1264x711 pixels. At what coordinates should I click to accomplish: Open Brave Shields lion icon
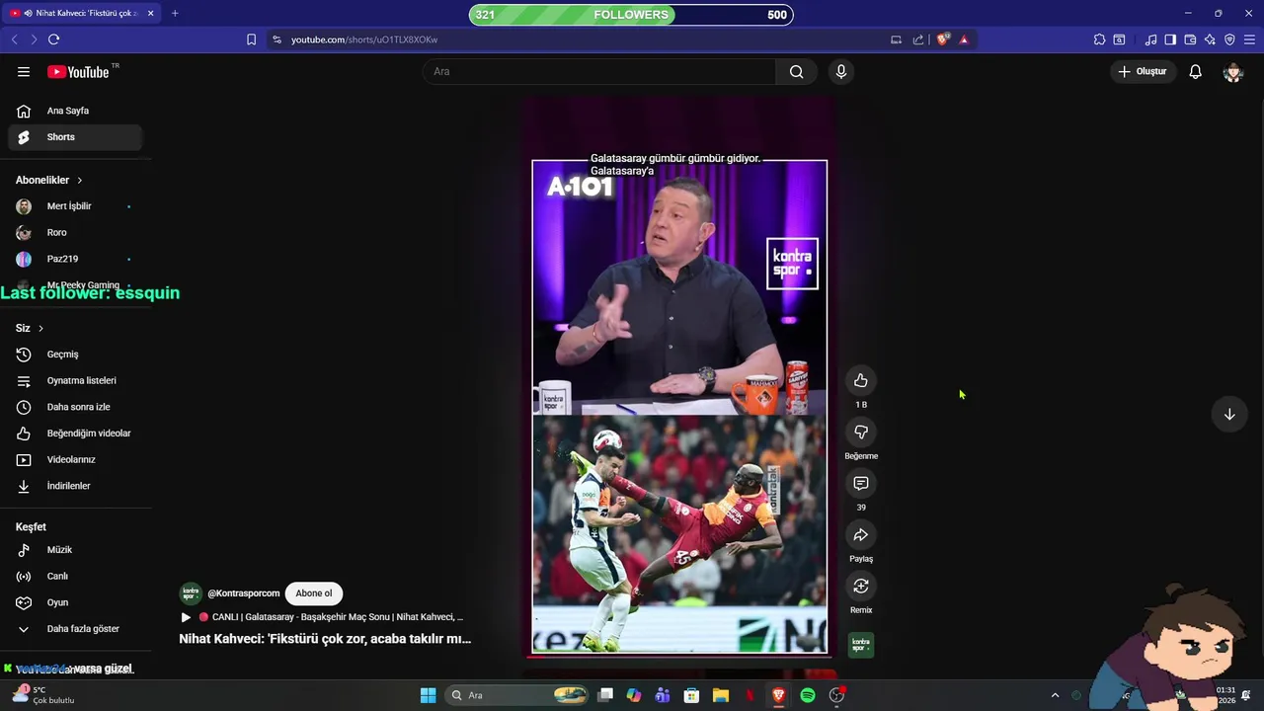tap(943, 39)
